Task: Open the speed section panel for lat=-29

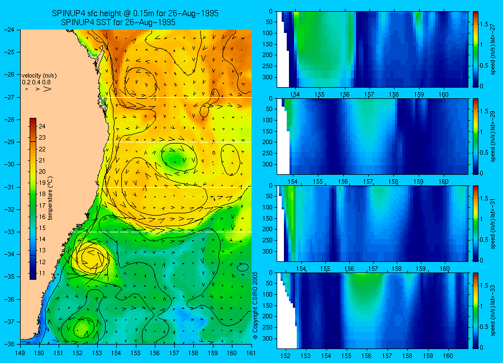Action: [x=372, y=136]
